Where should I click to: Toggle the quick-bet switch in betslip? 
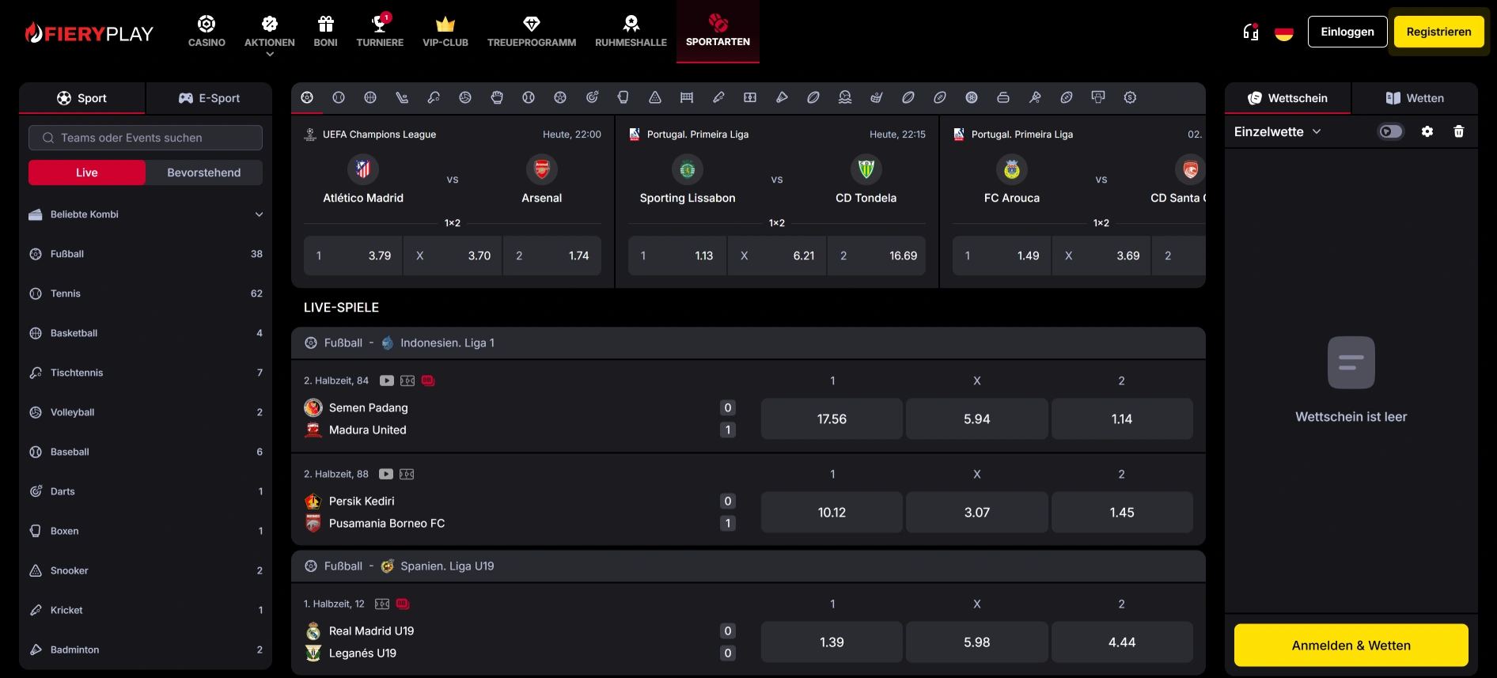coord(1391,131)
